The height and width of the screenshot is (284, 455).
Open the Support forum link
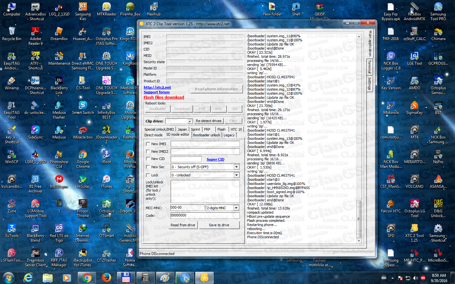(157, 92)
